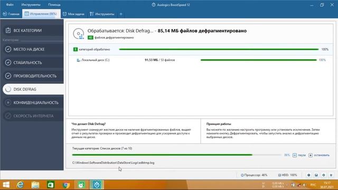Click the checkmark icon beside МЕСТО НА ДИСКЕ
Viewport: 338px width, 190px height.
[x=8, y=49]
